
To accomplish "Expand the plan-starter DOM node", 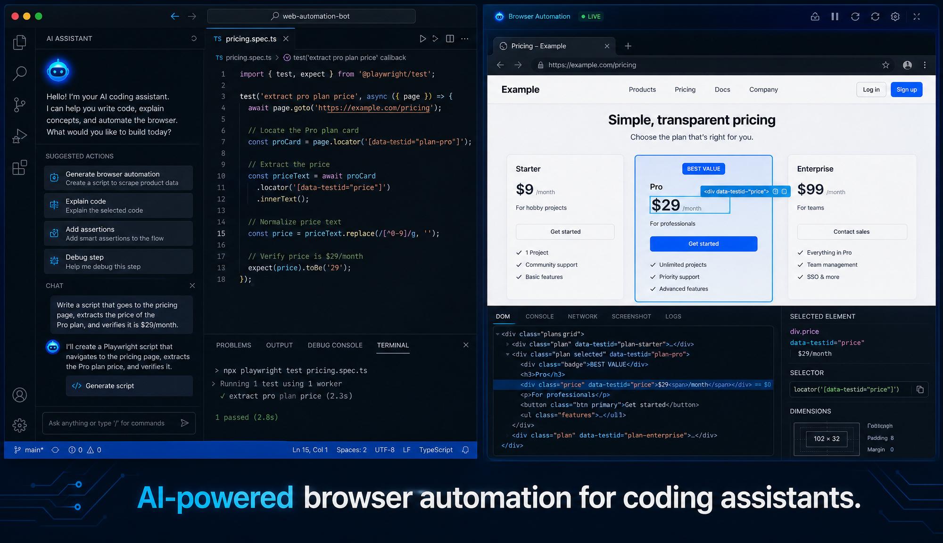I will 507,344.
